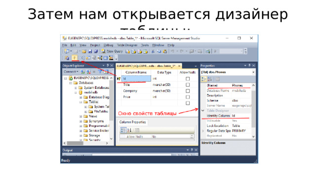
Task: Click the Manage Indexes and Keys icon
Action: click(88, 58)
